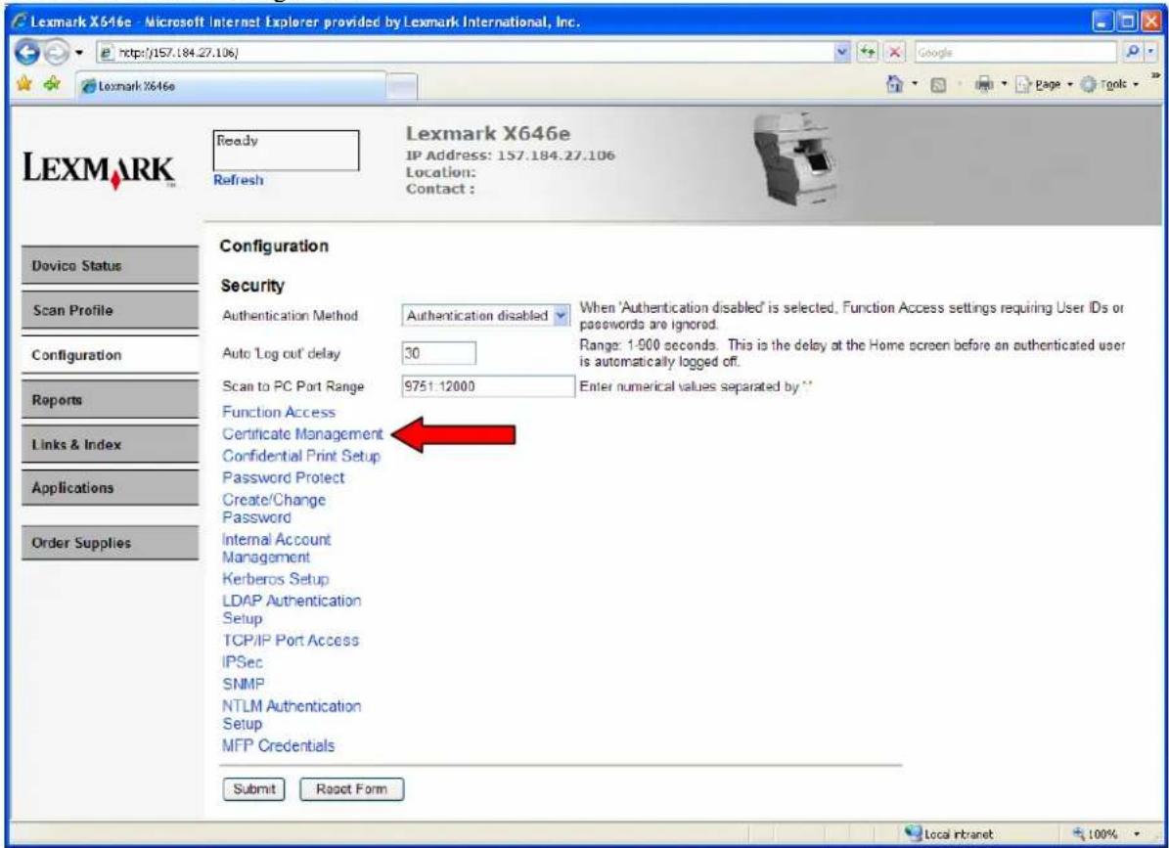Click the Refresh link under Ready status
The height and width of the screenshot is (848, 1169).
tap(238, 180)
